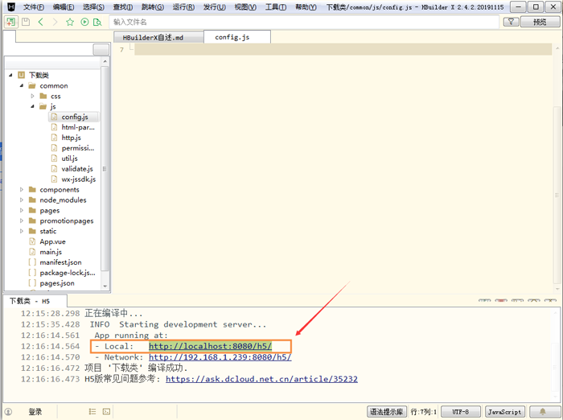
Task: Click the green run (play) toolbar icon
Action: (84, 22)
